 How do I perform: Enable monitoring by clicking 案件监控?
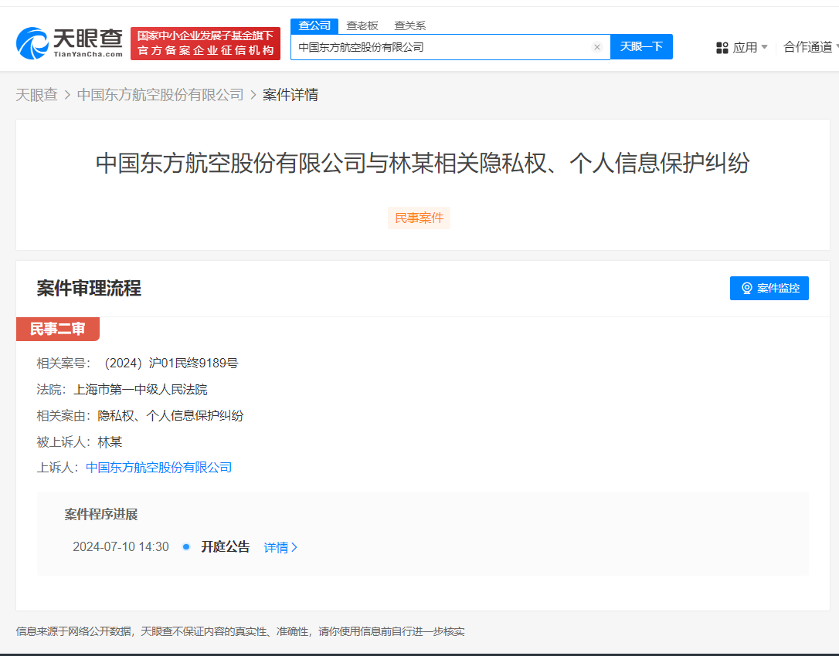click(x=769, y=288)
